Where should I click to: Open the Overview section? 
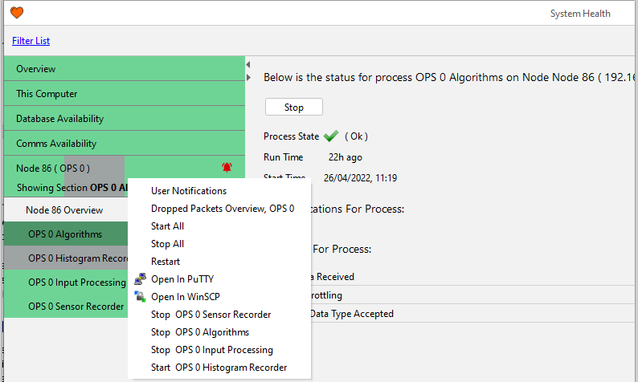tap(36, 69)
